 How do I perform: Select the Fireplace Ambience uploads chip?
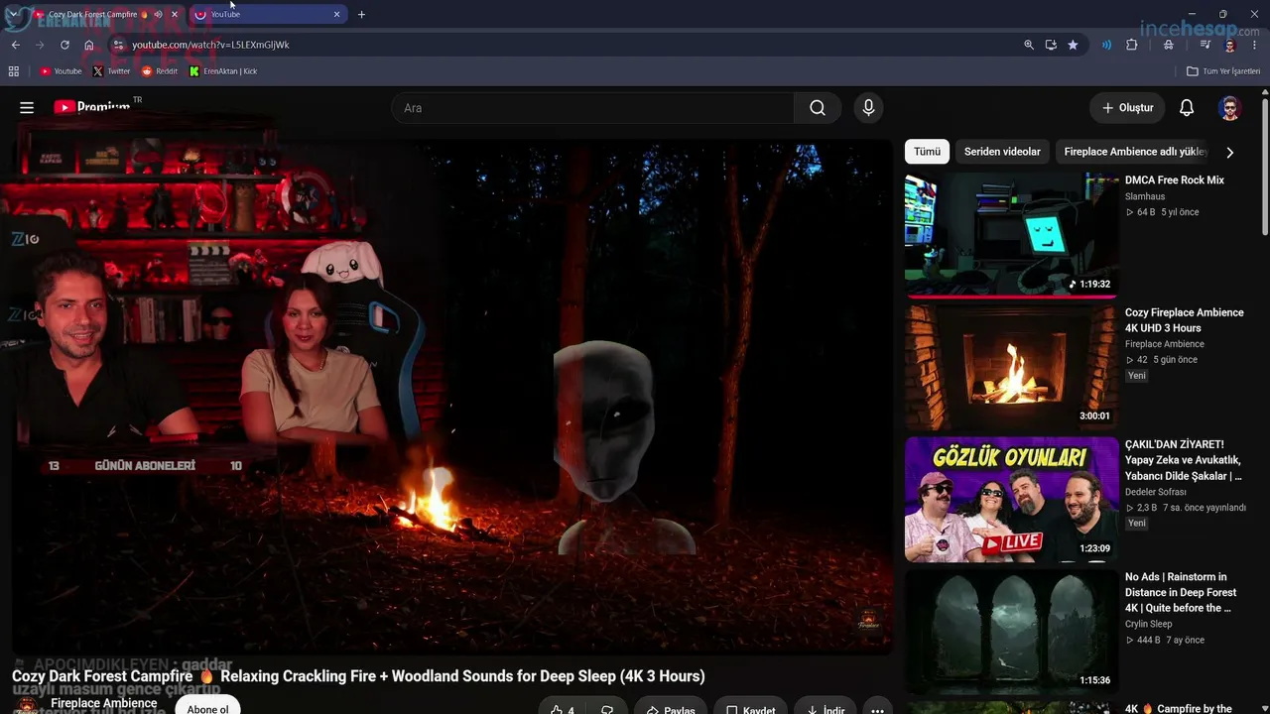pyautogui.click(x=1135, y=152)
